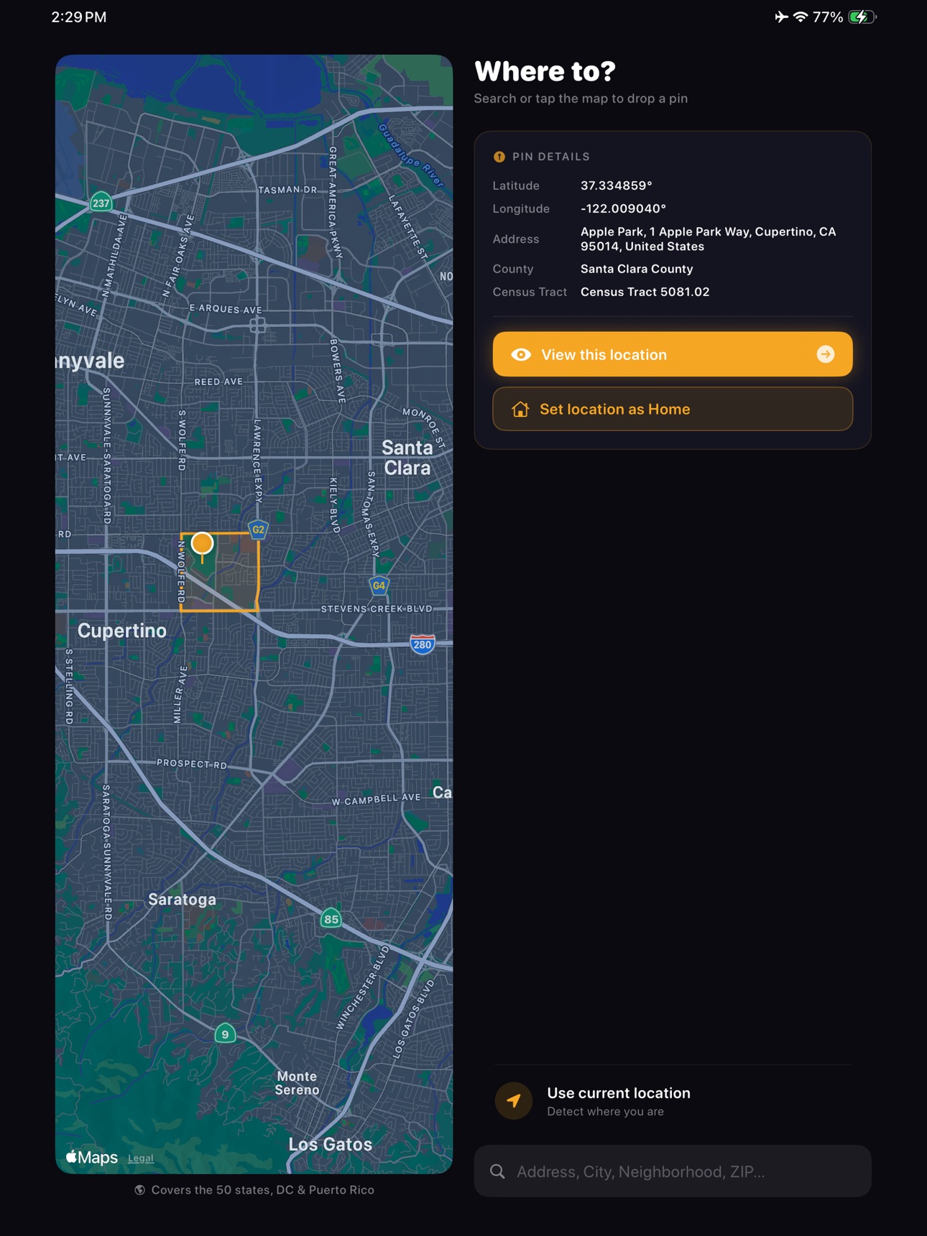Click the orange map pin marker
Screen dimensions: 927x1236
203,543
